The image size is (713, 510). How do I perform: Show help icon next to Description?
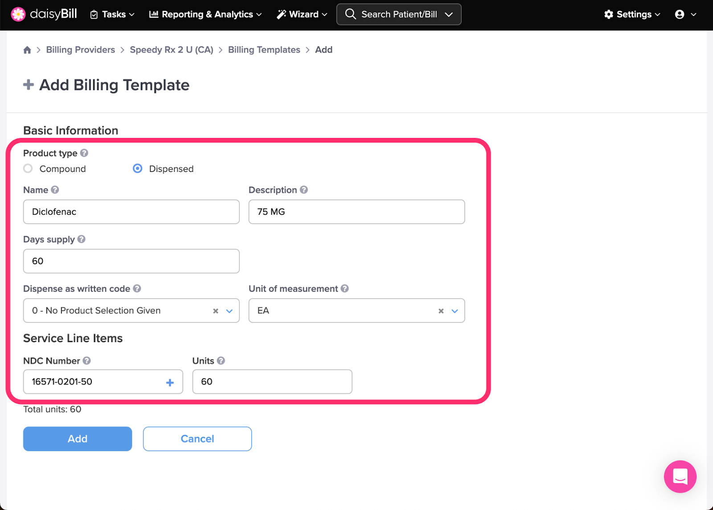[x=304, y=190]
